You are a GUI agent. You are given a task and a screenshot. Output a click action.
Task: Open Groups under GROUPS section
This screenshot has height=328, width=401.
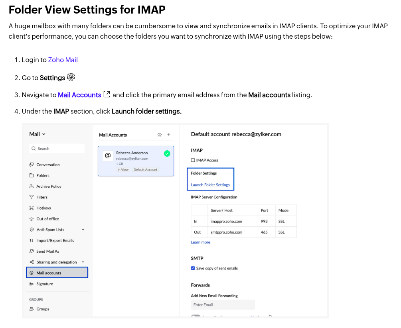43,309
